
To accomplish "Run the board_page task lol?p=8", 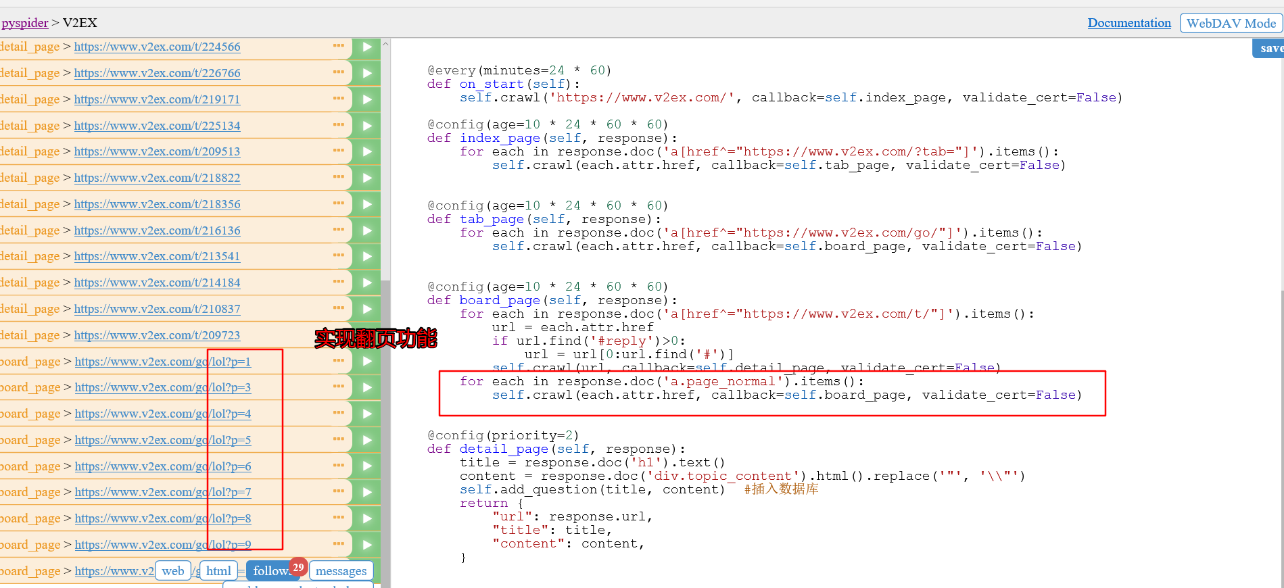I will pyautogui.click(x=366, y=518).
